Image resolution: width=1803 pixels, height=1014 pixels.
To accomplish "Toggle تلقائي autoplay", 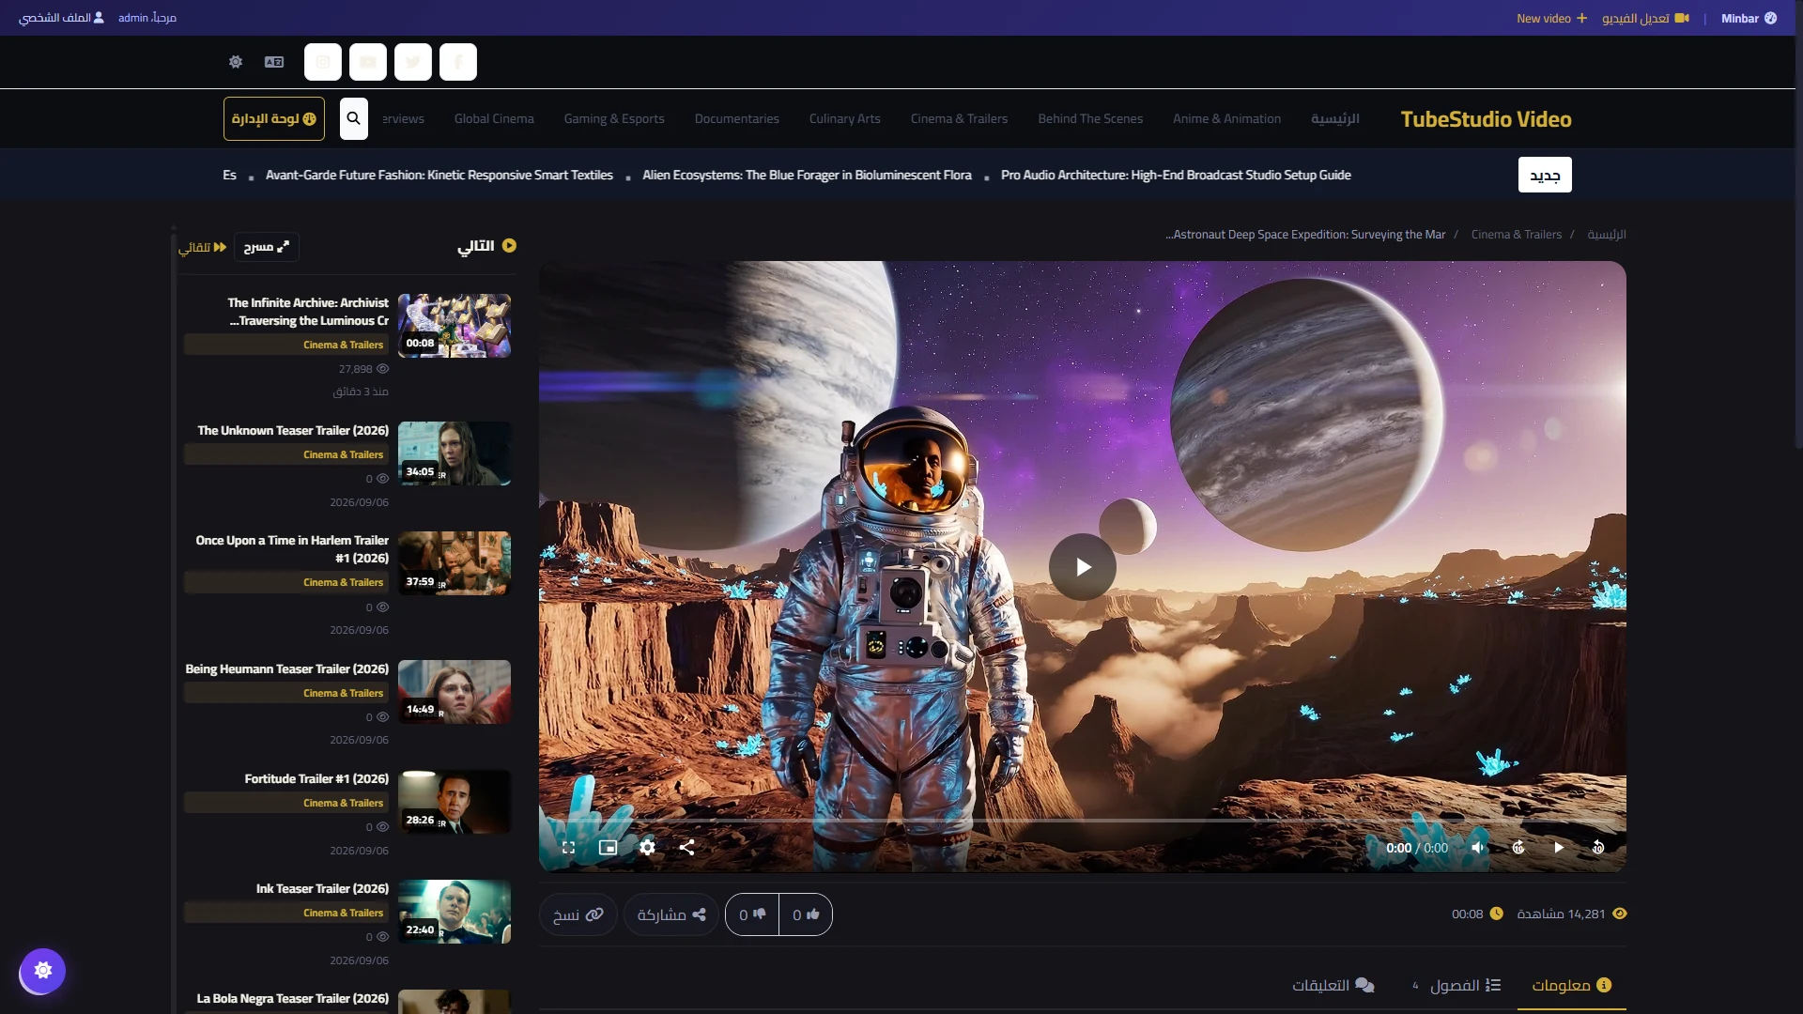I will [203, 247].
